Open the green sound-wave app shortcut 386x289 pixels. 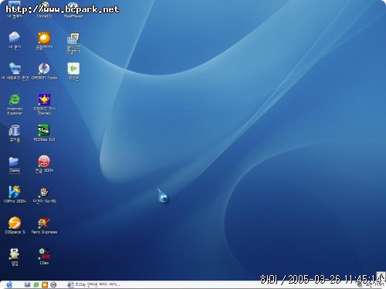click(73, 71)
